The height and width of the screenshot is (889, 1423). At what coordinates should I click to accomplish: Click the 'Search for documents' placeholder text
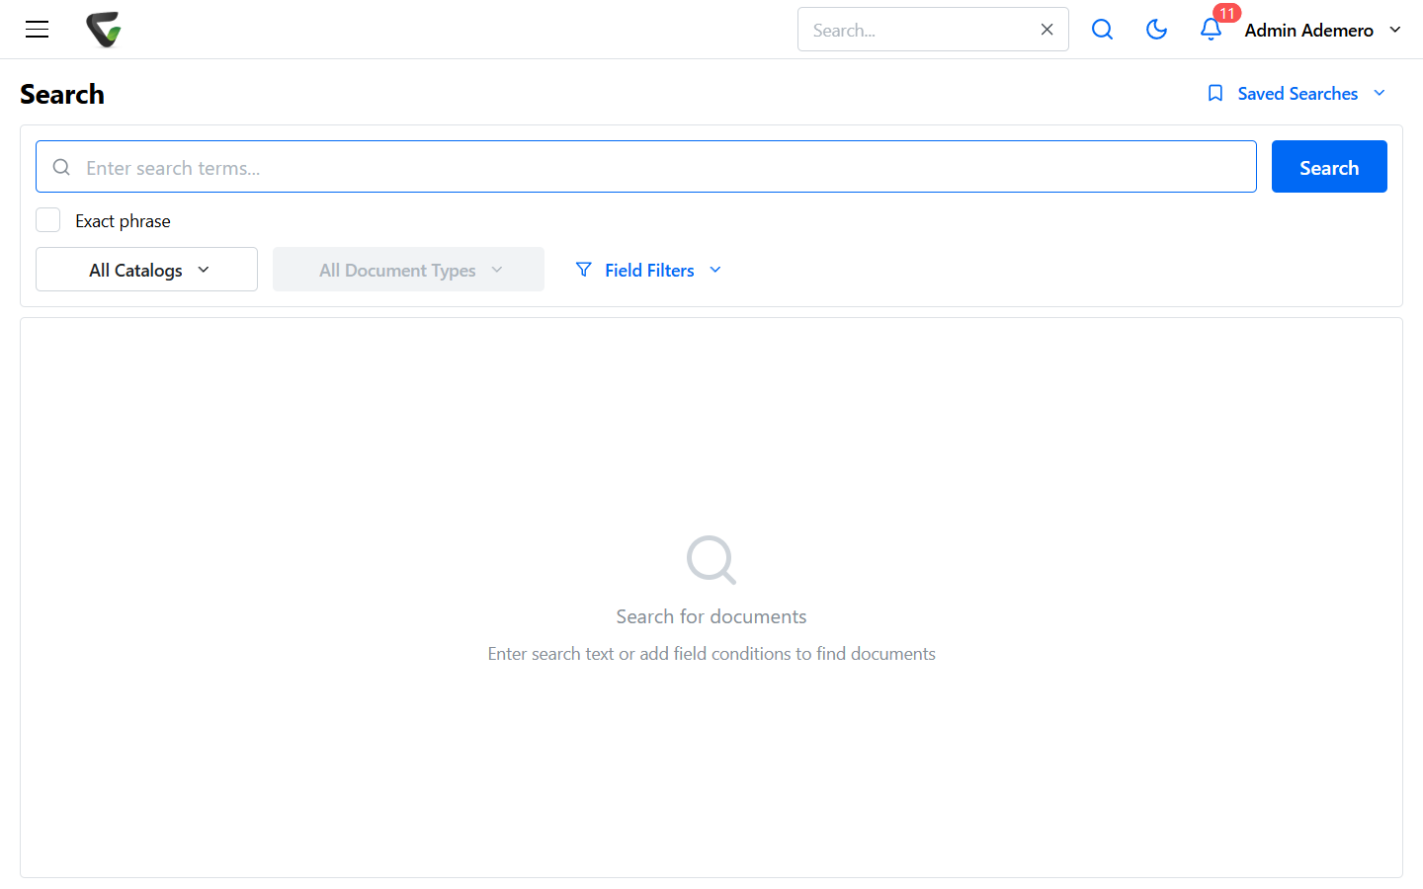coord(711,616)
